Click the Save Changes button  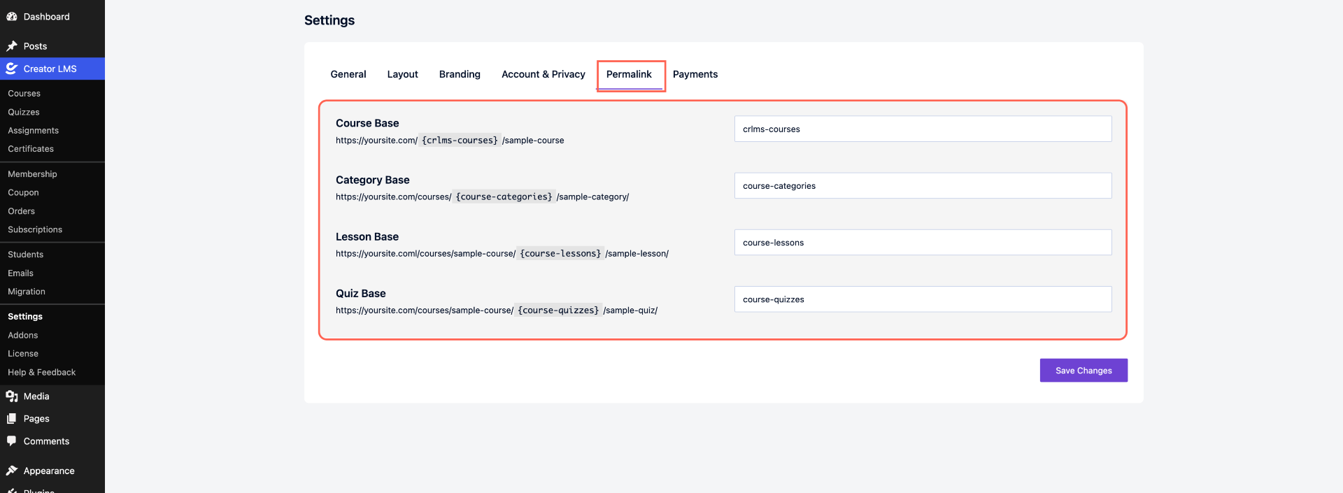click(1083, 371)
